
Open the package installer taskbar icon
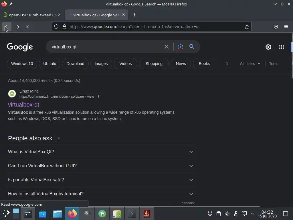pos(117,214)
